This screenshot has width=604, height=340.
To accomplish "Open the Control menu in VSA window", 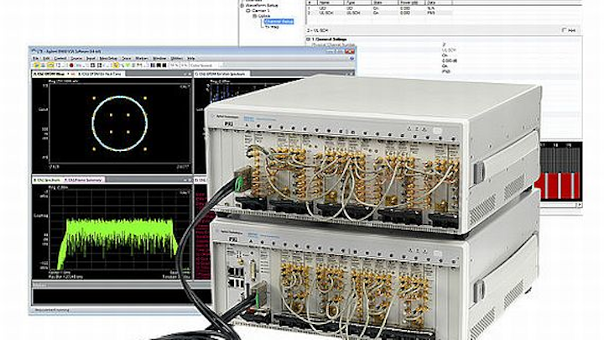I will [60, 58].
